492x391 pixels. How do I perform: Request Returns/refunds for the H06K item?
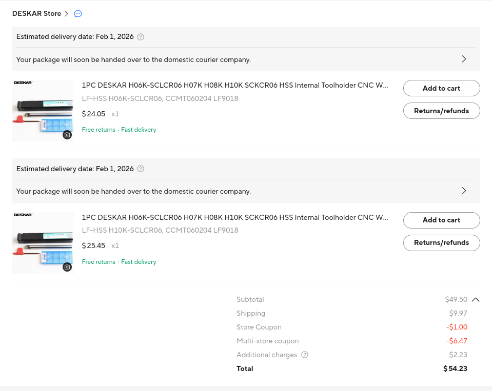[x=442, y=111]
